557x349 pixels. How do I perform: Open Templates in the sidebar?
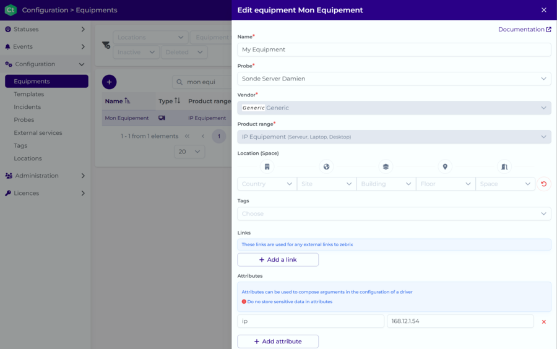28,94
